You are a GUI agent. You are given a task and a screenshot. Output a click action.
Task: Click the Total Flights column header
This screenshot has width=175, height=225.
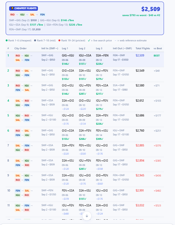tap(143, 48)
